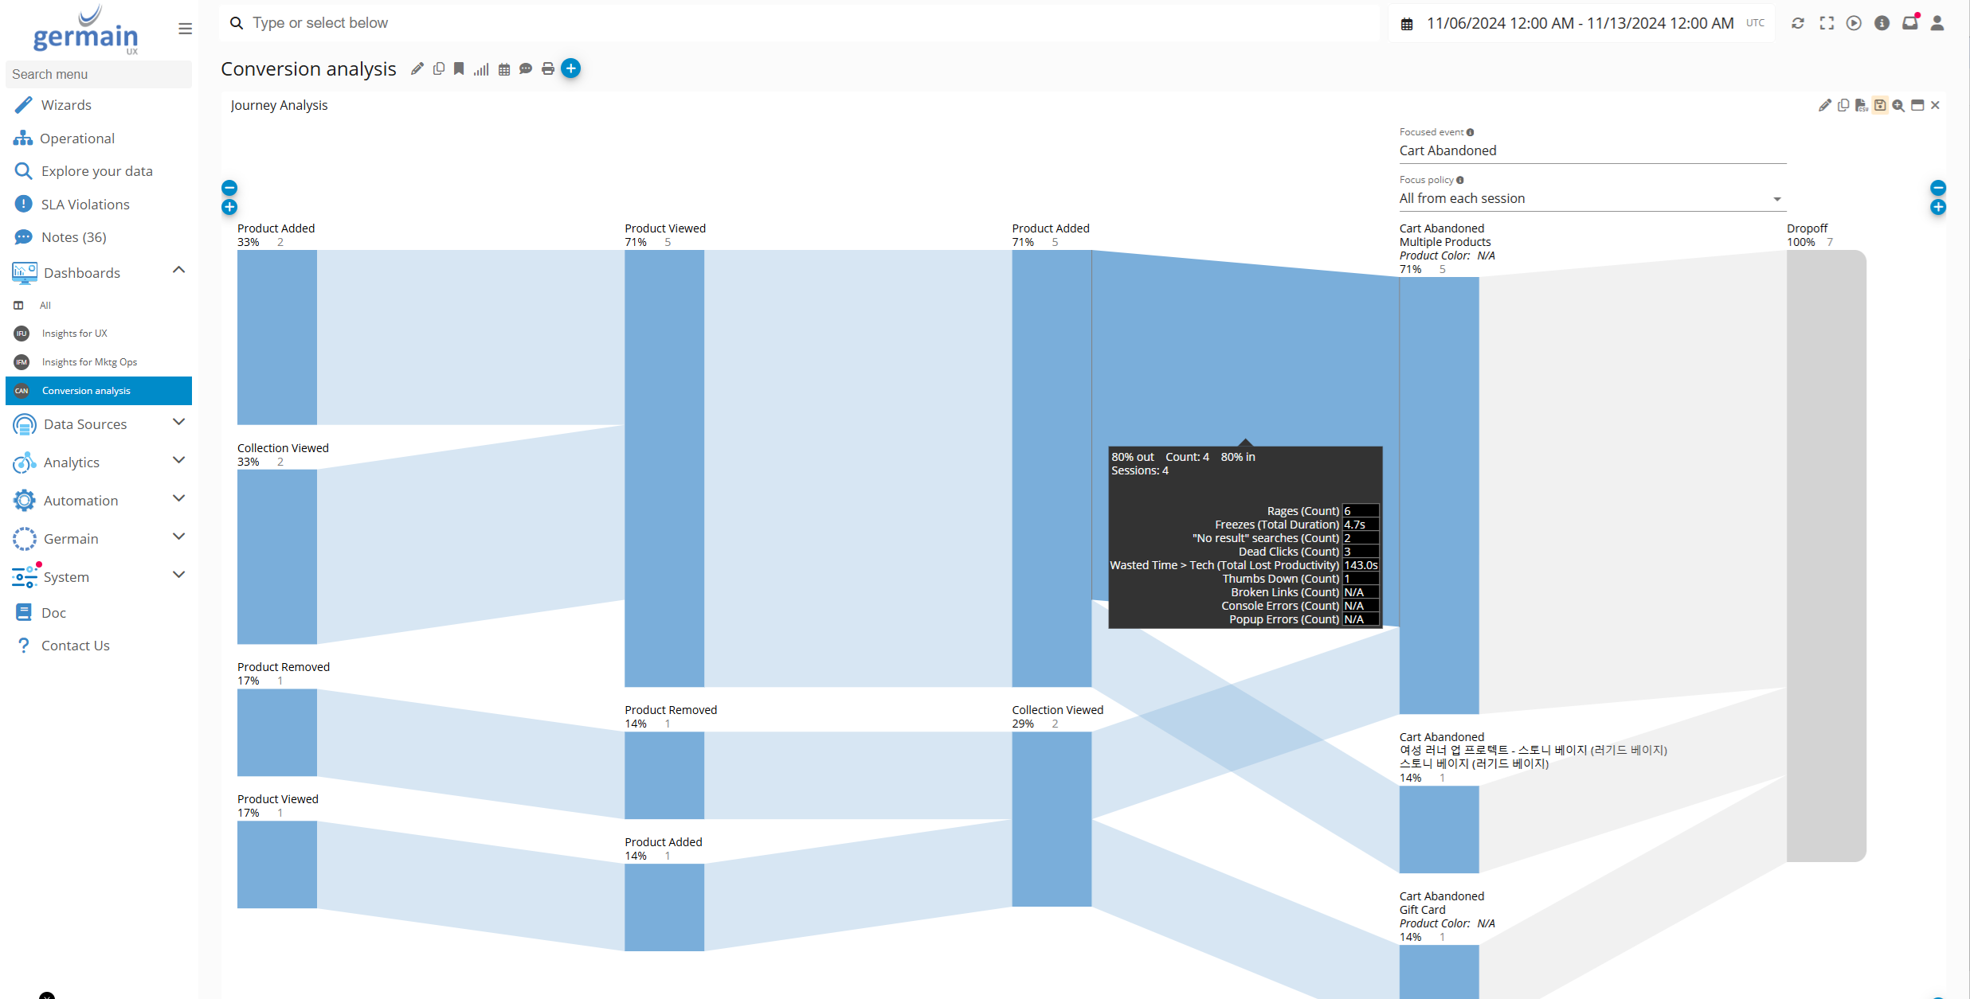Open the calendar icon next to title
Viewport: 1970px width, 999px height.
point(504,69)
